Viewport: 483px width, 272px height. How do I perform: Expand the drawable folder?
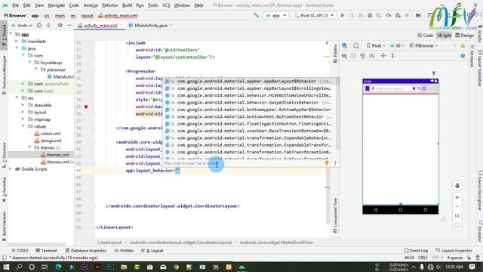(23, 105)
